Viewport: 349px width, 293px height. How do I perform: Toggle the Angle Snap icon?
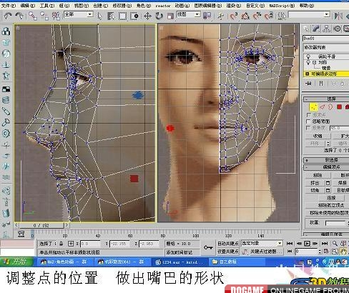pos(245,16)
